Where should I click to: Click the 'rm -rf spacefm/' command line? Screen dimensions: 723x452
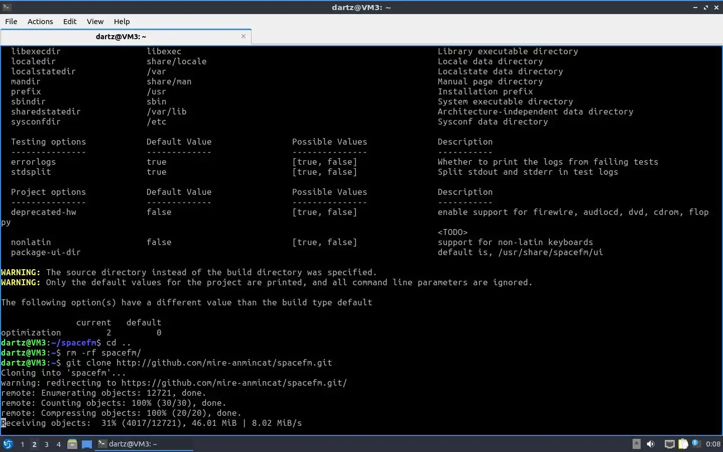[x=103, y=353]
